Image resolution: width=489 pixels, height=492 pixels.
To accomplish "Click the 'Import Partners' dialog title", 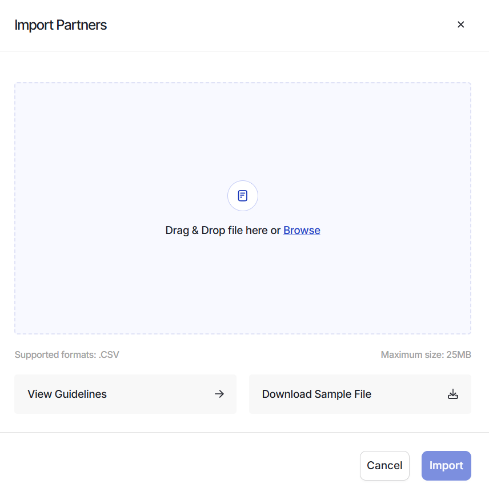I will (61, 25).
